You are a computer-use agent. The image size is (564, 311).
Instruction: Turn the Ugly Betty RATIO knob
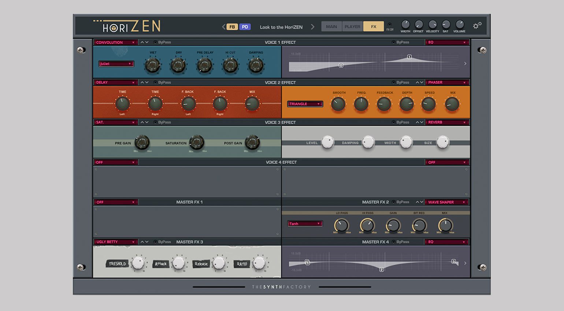[x=259, y=263]
